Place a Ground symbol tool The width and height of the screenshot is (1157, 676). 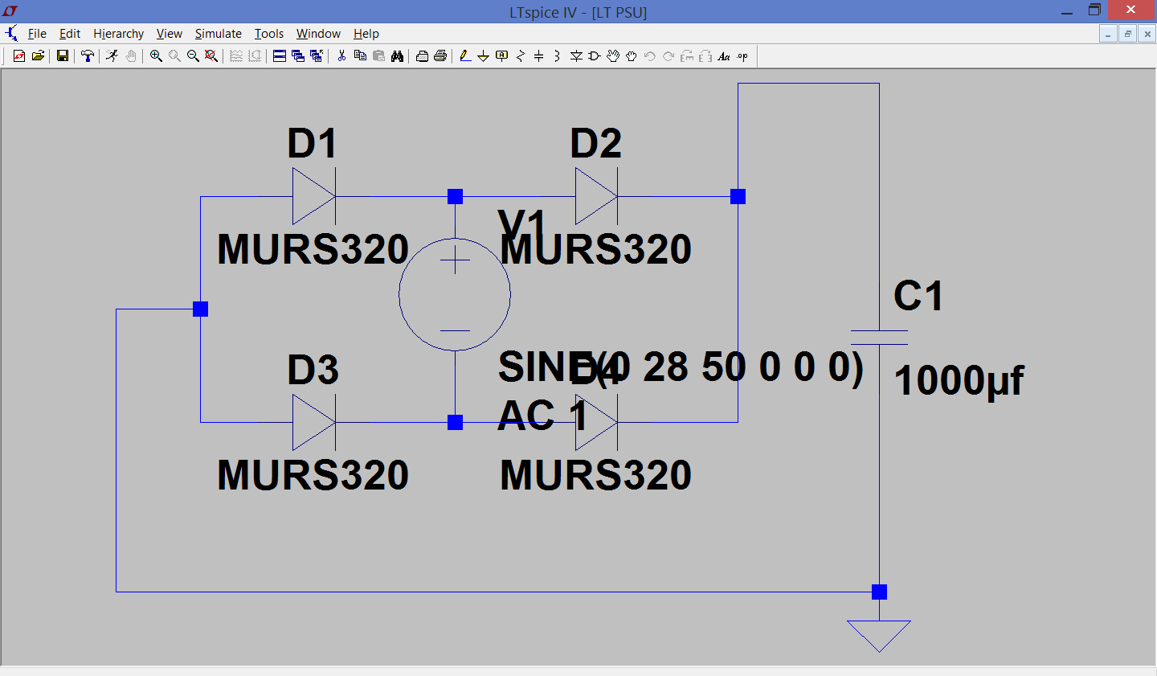483,56
